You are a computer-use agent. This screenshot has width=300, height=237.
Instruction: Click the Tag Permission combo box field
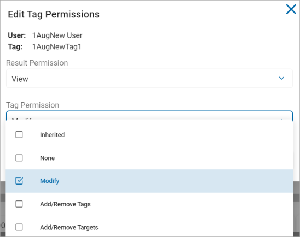click(x=149, y=115)
